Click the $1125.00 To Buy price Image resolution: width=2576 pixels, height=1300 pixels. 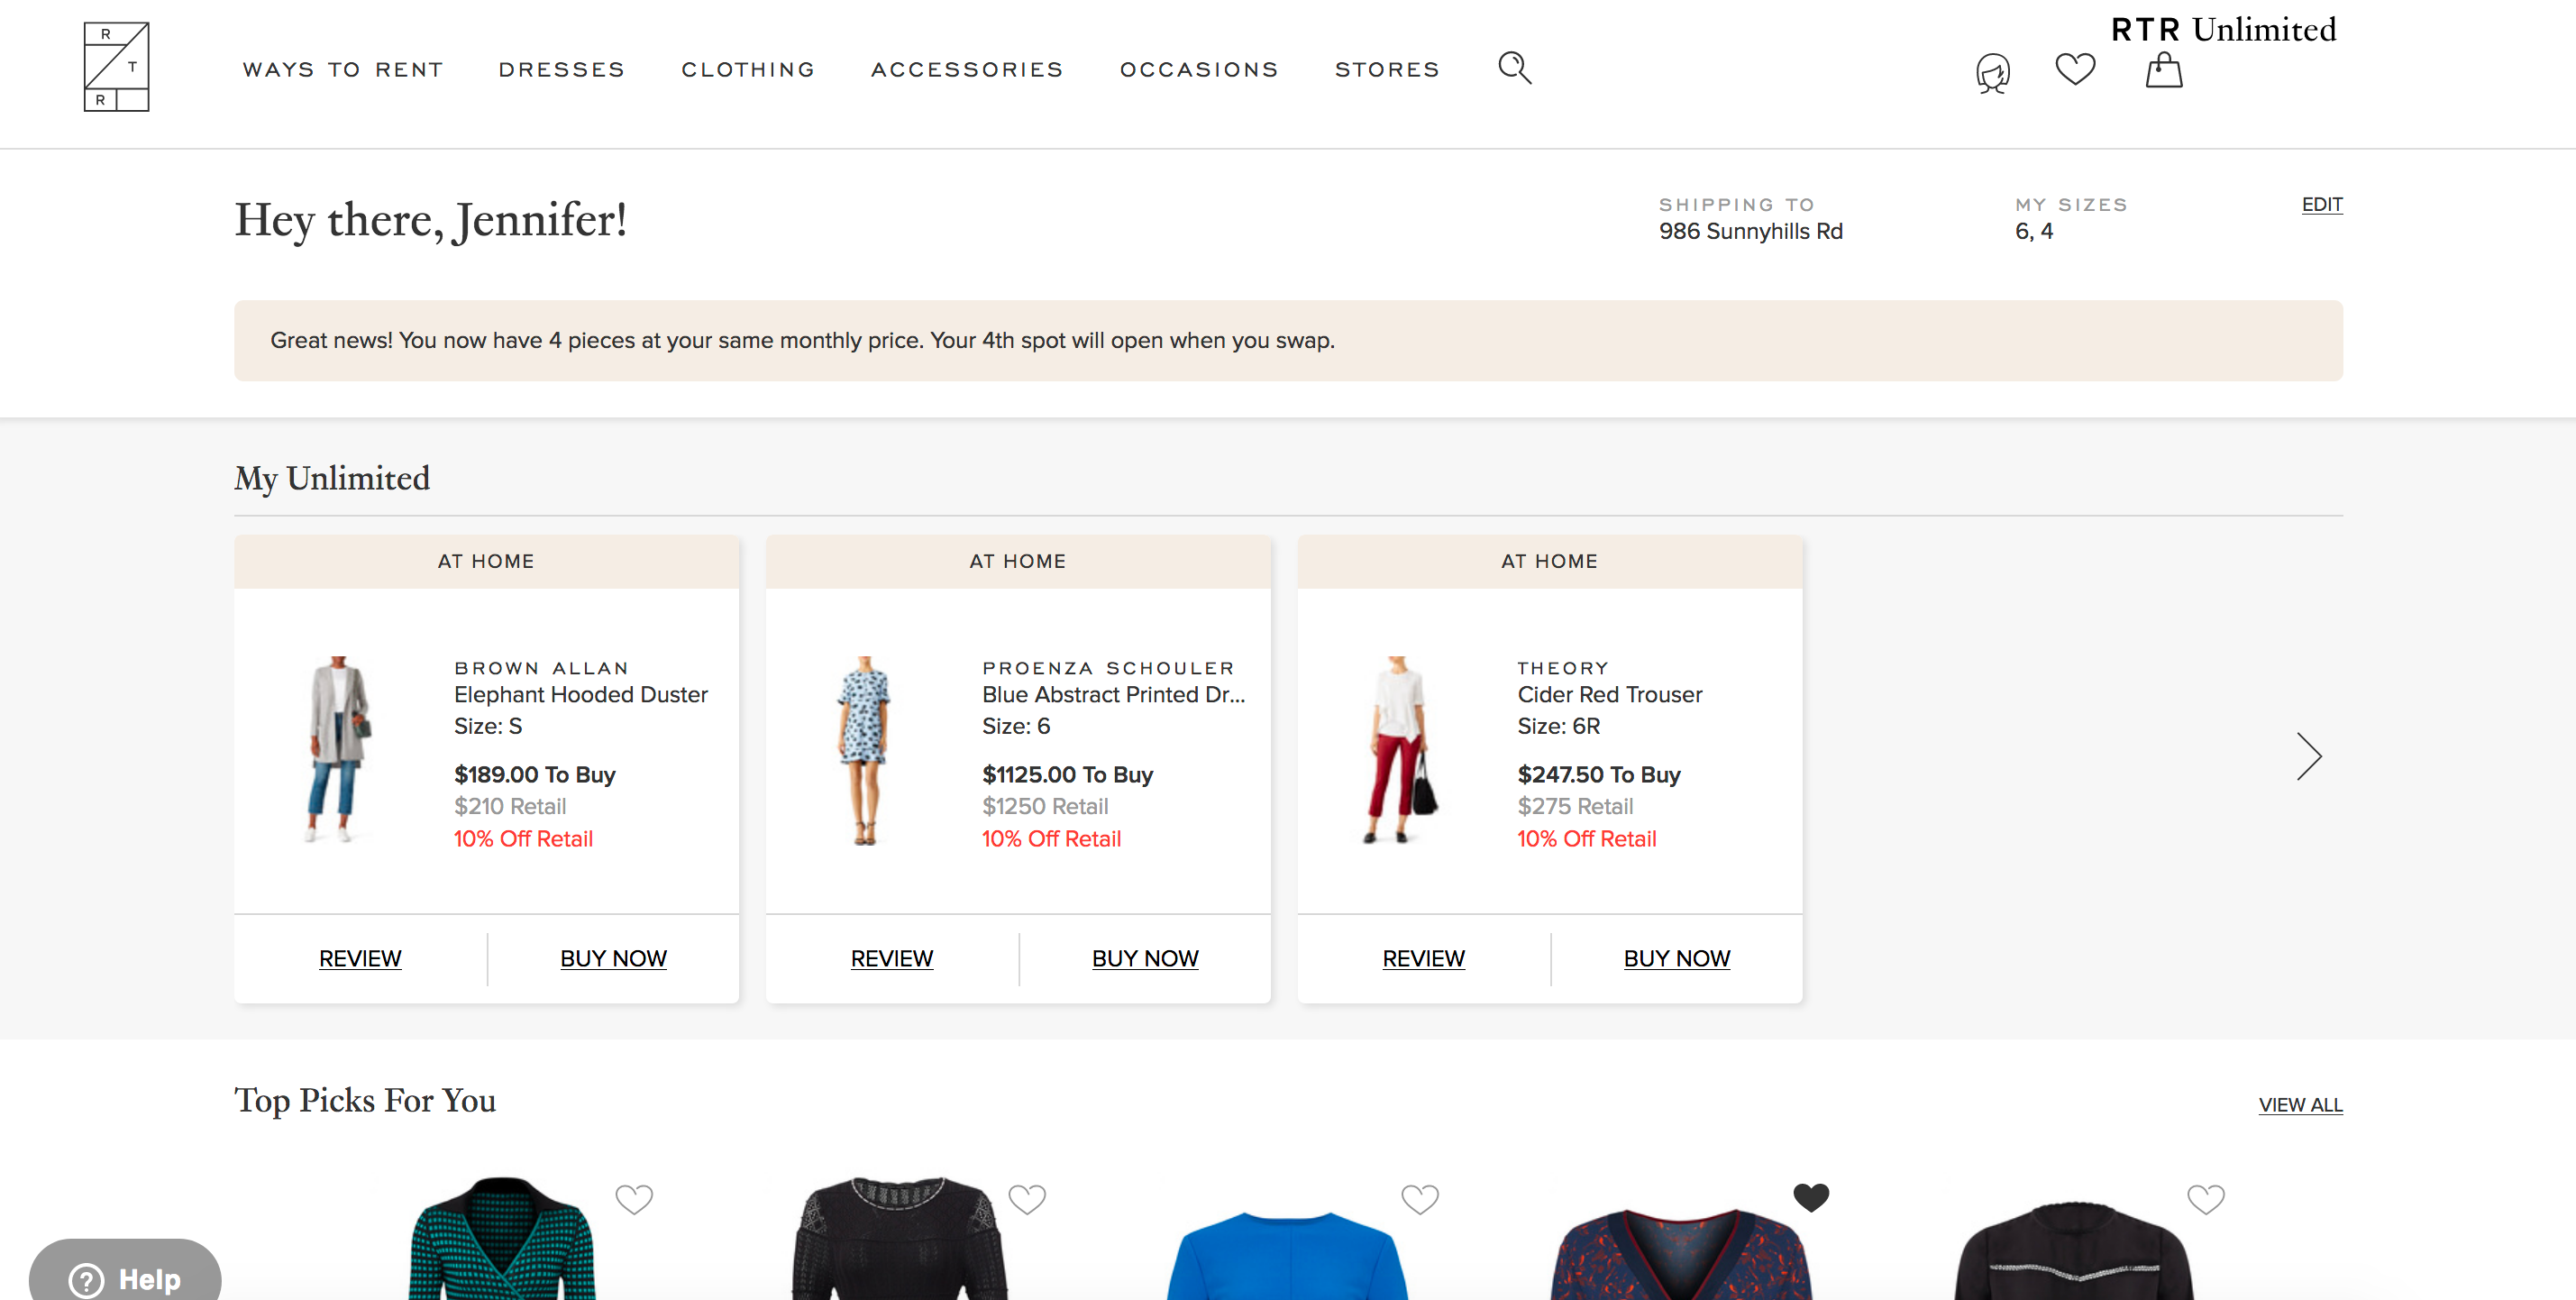(1067, 774)
